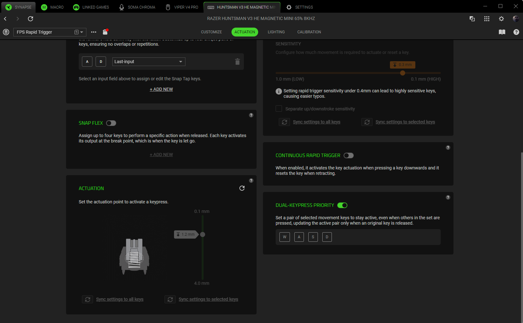Enable Continuous Rapid Trigger toggle

click(x=349, y=155)
